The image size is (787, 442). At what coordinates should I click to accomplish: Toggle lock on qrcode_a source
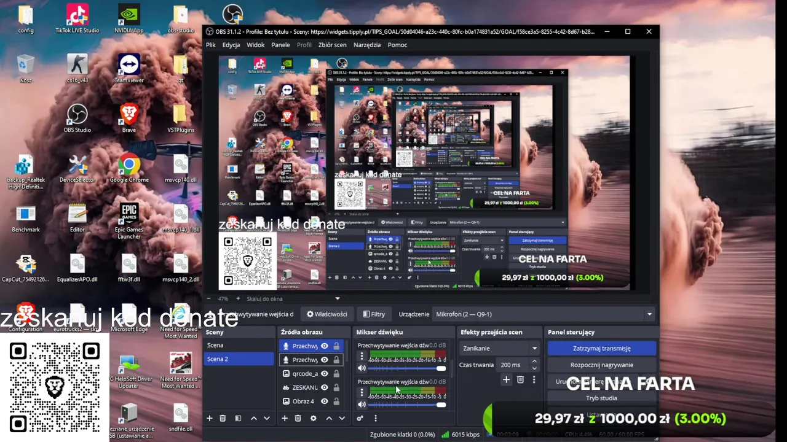[336, 373]
